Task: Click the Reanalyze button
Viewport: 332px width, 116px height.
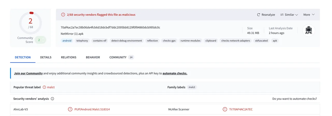Action: pos(266,15)
